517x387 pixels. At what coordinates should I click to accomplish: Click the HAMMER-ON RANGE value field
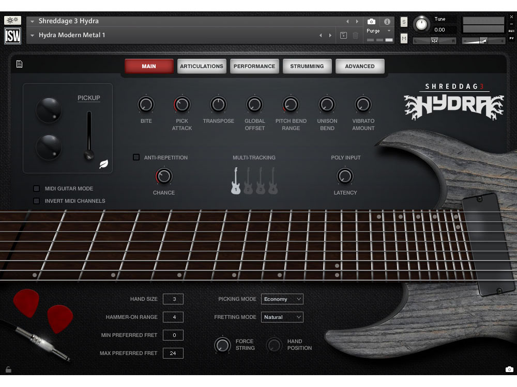click(x=173, y=317)
